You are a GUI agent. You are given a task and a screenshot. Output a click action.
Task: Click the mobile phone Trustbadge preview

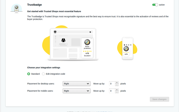[x=127, y=48]
